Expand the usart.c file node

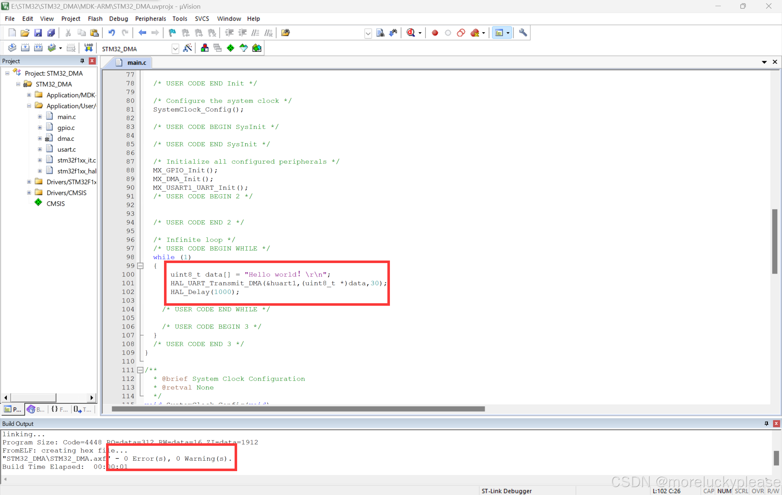pyautogui.click(x=40, y=149)
